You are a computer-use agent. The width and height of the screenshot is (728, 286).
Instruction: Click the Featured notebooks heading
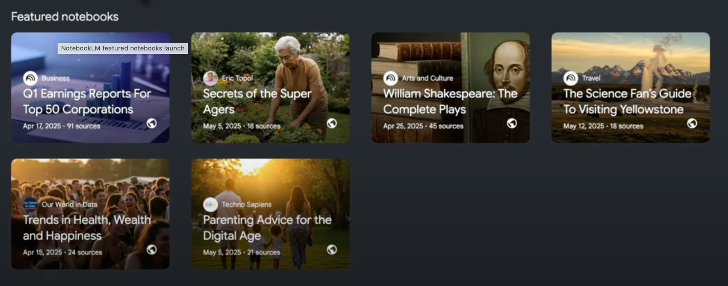[x=65, y=17]
